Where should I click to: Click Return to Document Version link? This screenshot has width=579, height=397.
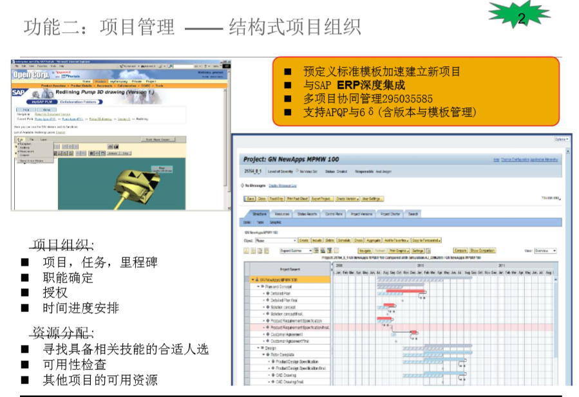(52, 115)
